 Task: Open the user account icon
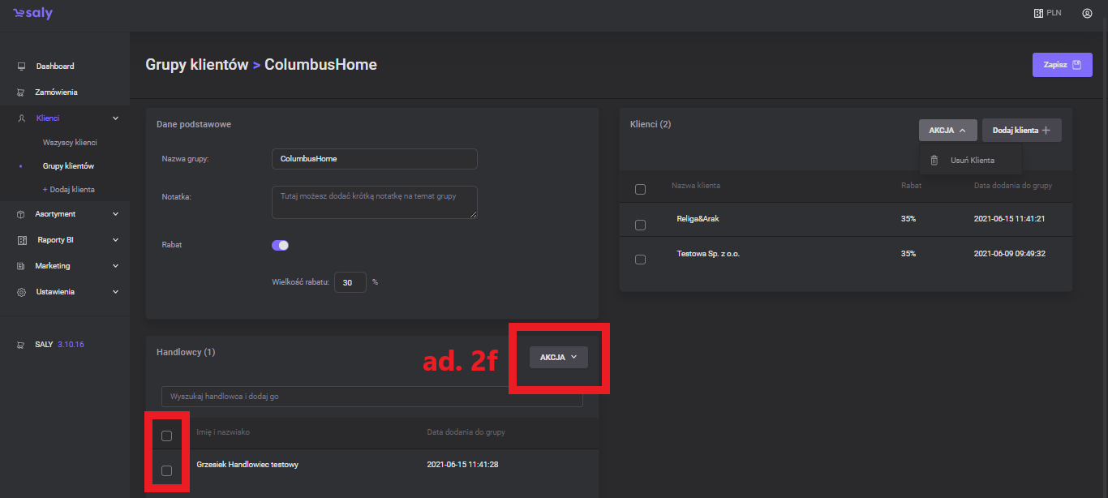coord(1087,13)
